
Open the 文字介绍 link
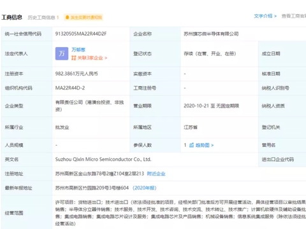(x=265, y=16)
